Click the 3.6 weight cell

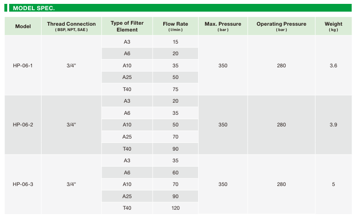coord(333,65)
